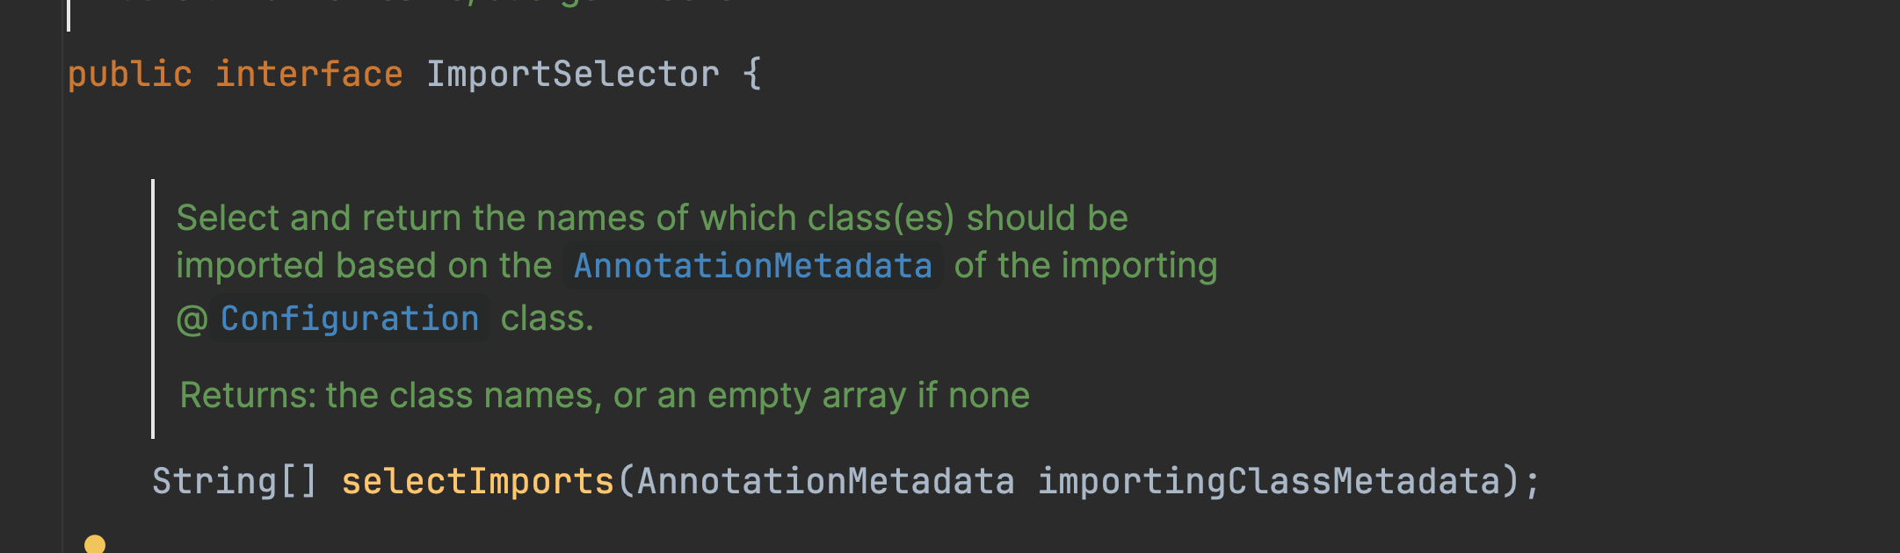Click the word 'class.' after Configuration

tap(548, 319)
